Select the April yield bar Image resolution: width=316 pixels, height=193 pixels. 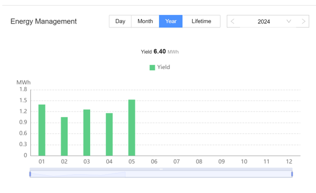(x=109, y=134)
